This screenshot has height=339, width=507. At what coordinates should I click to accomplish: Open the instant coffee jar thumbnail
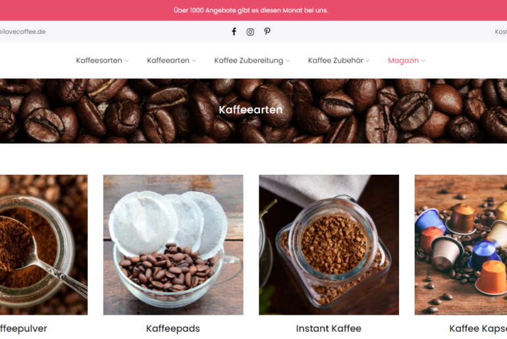[x=329, y=245]
